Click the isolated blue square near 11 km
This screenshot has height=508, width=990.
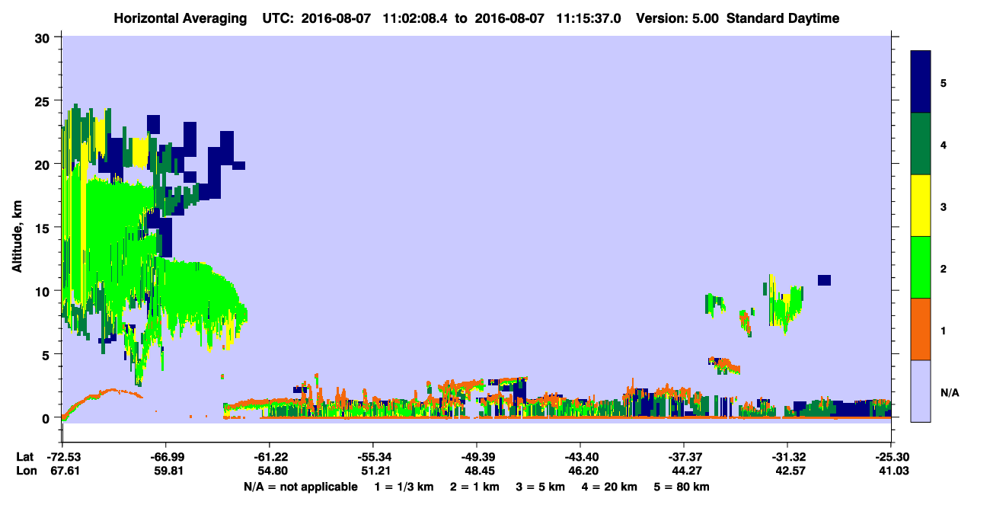point(823,280)
